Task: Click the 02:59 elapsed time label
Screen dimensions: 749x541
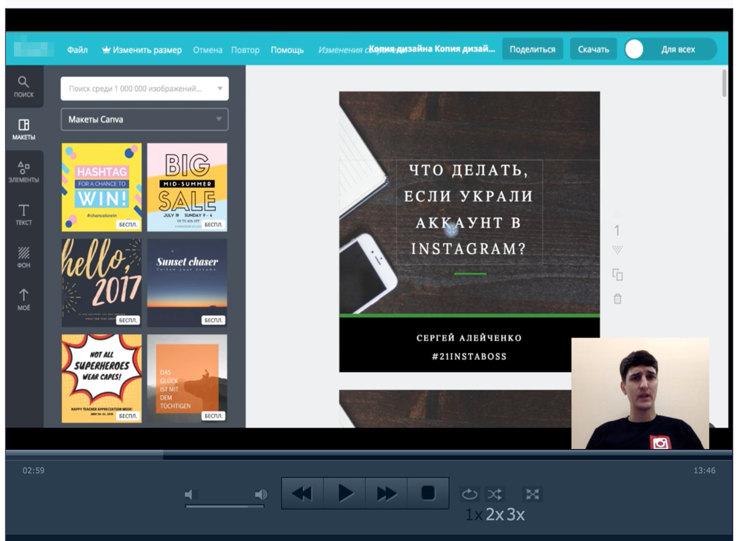Action: click(x=34, y=470)
